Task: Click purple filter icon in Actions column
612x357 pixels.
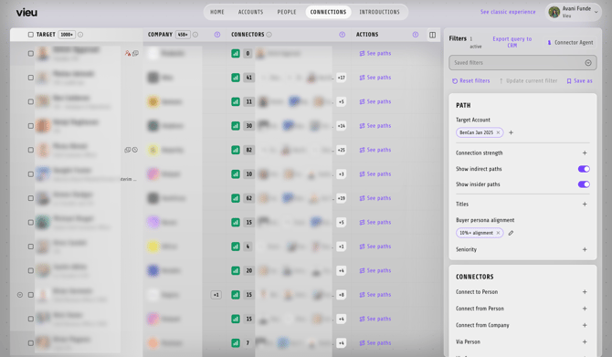Action: 416,35
